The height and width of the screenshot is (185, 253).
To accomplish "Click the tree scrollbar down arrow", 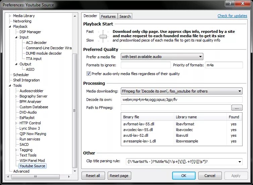I will 75,171.
